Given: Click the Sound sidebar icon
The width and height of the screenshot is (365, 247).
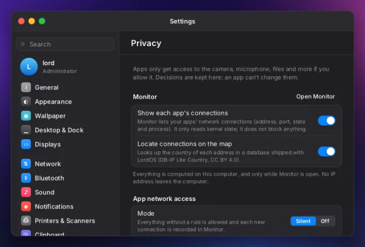Looking at the screenshot, I should pos(26,192).
